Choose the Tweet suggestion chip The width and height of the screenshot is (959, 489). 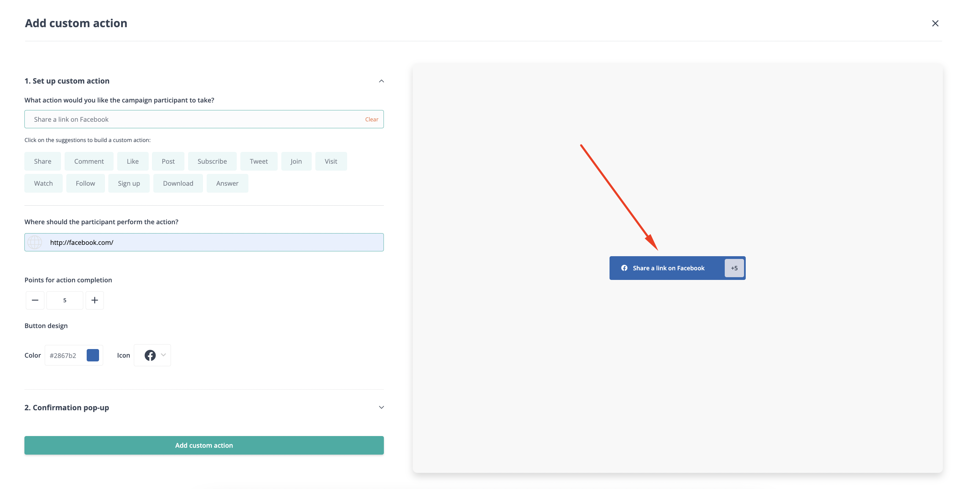tap(258, 161)
